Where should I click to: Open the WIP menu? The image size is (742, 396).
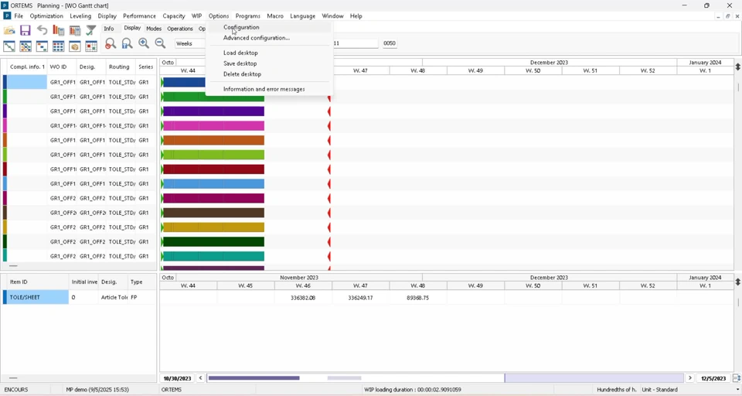coord(196,16)
